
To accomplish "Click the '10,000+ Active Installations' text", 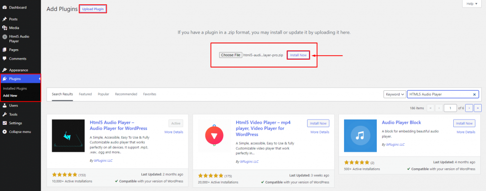I will point(72,181).
